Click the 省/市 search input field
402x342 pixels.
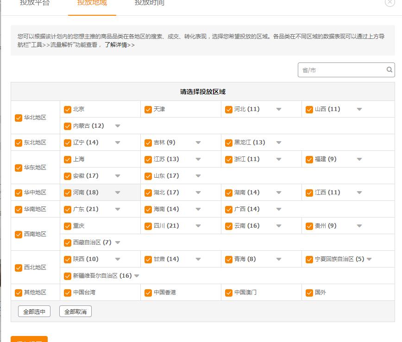tap(343, 70)
